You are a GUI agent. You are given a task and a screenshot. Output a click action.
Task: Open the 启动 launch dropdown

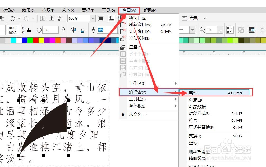tap(205, 18)
